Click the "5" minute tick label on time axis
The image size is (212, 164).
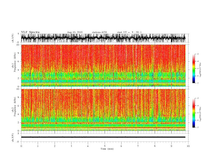click(105, 146)
